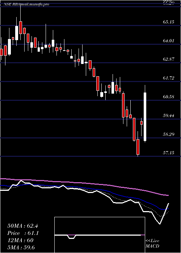Click the 64.01 price axis label

click(x=169, y=40)
